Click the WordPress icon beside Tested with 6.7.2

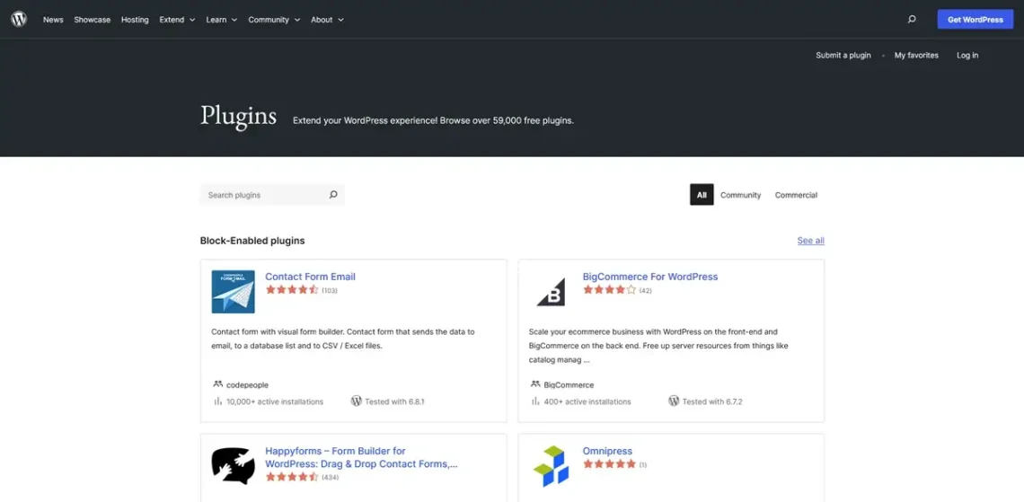coord(674,401)
